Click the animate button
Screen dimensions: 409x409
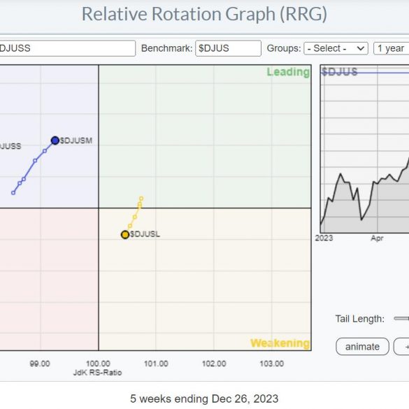tap(362, 347)
